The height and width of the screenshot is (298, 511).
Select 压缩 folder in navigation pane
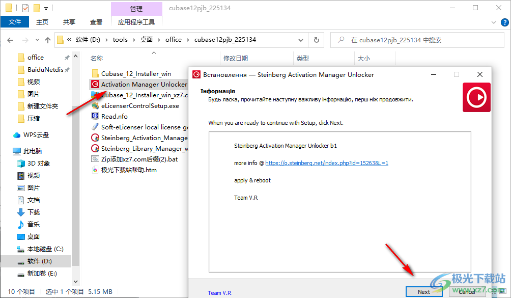[34, 118]
